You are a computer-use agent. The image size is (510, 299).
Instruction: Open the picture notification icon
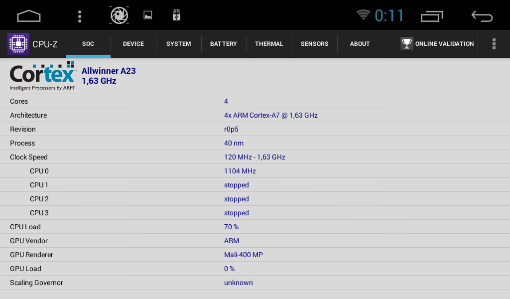(147, 15)
